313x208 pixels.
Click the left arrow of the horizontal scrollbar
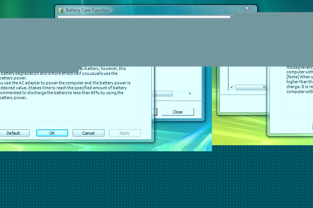click(x=232, y=88)
